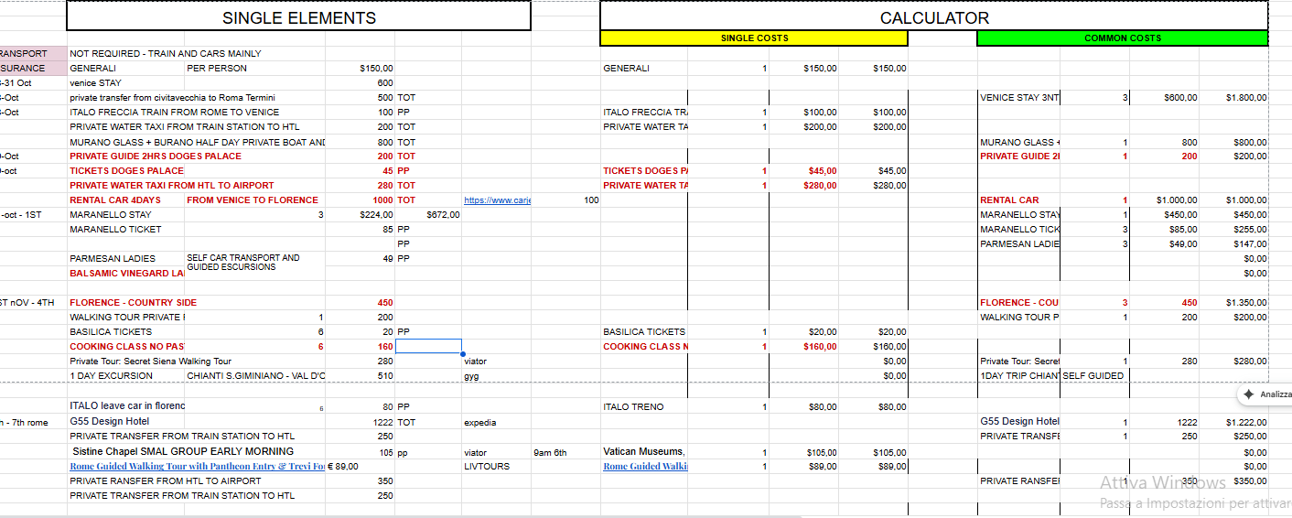Select the $672,00 Maranello stay total
Viewport: 1292px width, 518px height.
tap(443, 215)
